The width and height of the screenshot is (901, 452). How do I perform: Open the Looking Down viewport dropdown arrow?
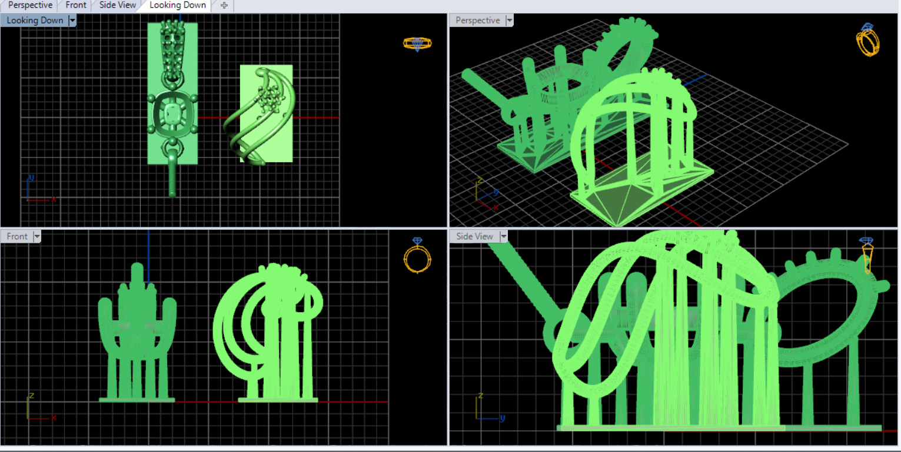tap(72, 21)
